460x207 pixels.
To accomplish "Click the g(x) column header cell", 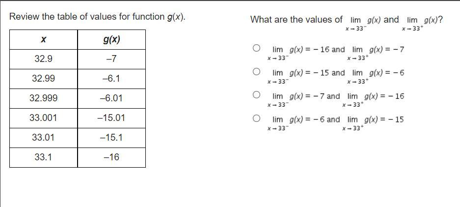I will click(111, 39).
